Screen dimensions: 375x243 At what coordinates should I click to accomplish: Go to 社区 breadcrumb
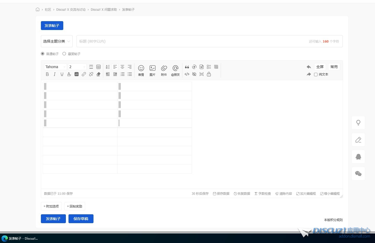48,10
